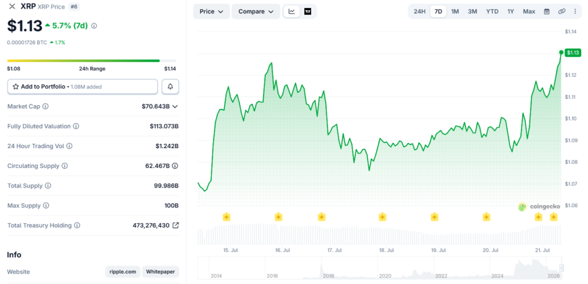The height and width of the screenshot is (284, 588).
Task: Open the Whitepaper link
Action: click(x=161, y=271)
